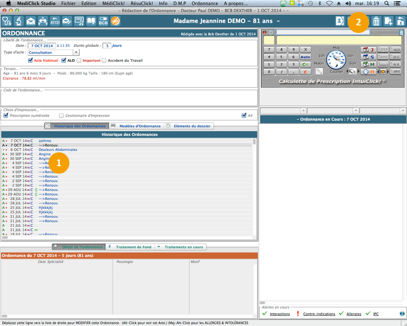Screen dimensions: 407x326
Task: Toggle Prescription numérotée checkbox
Action: (x=6, y=115)
